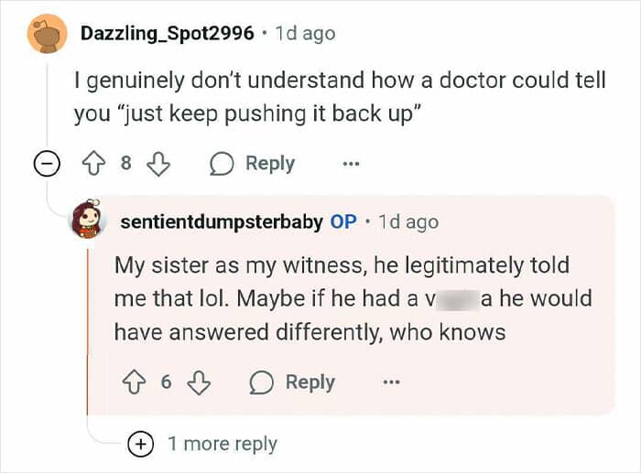Collapse the Dazzling_Spot2996 comment thread

point(43,165)
